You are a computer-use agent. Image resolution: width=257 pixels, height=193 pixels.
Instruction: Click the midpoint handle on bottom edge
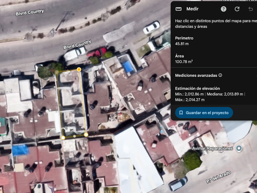coord(74,136)
